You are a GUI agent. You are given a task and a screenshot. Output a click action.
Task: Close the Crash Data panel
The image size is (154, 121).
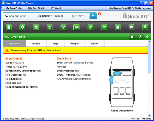(147, 37)
